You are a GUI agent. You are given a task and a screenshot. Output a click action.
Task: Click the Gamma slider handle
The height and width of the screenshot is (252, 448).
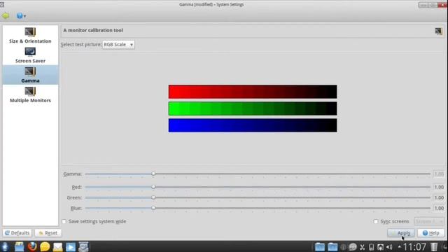[x=153, y=174]
